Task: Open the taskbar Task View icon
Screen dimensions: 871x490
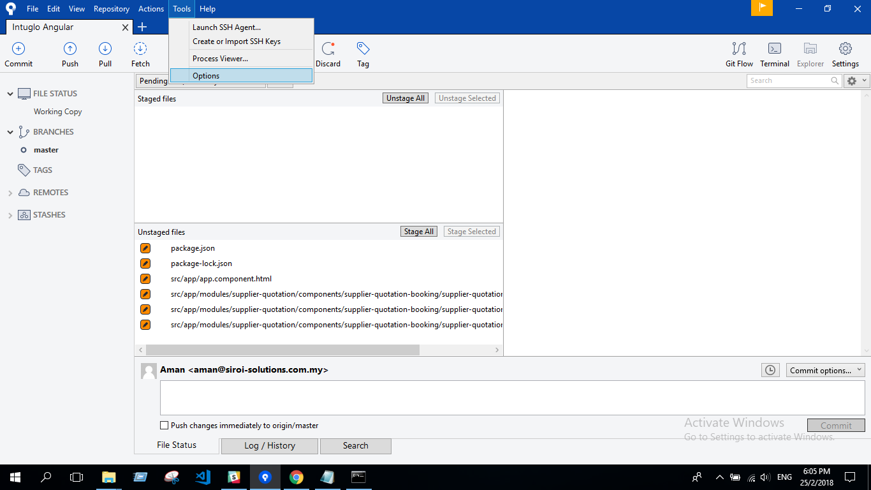Action: click(77, 477)
